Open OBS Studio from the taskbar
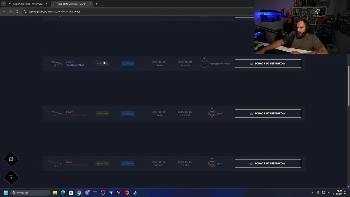350x197 pixels. (103, 193)
